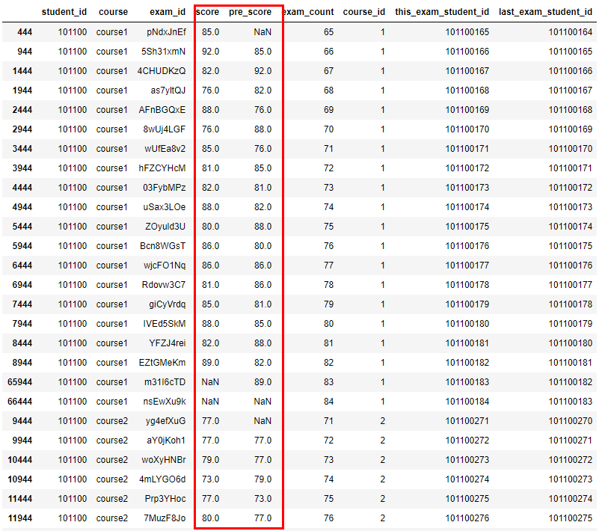Click exam_id cell woXyHNBr
The height and width of the screenshot is (531, 611).
pyautogui.click(x=164, y=461)
